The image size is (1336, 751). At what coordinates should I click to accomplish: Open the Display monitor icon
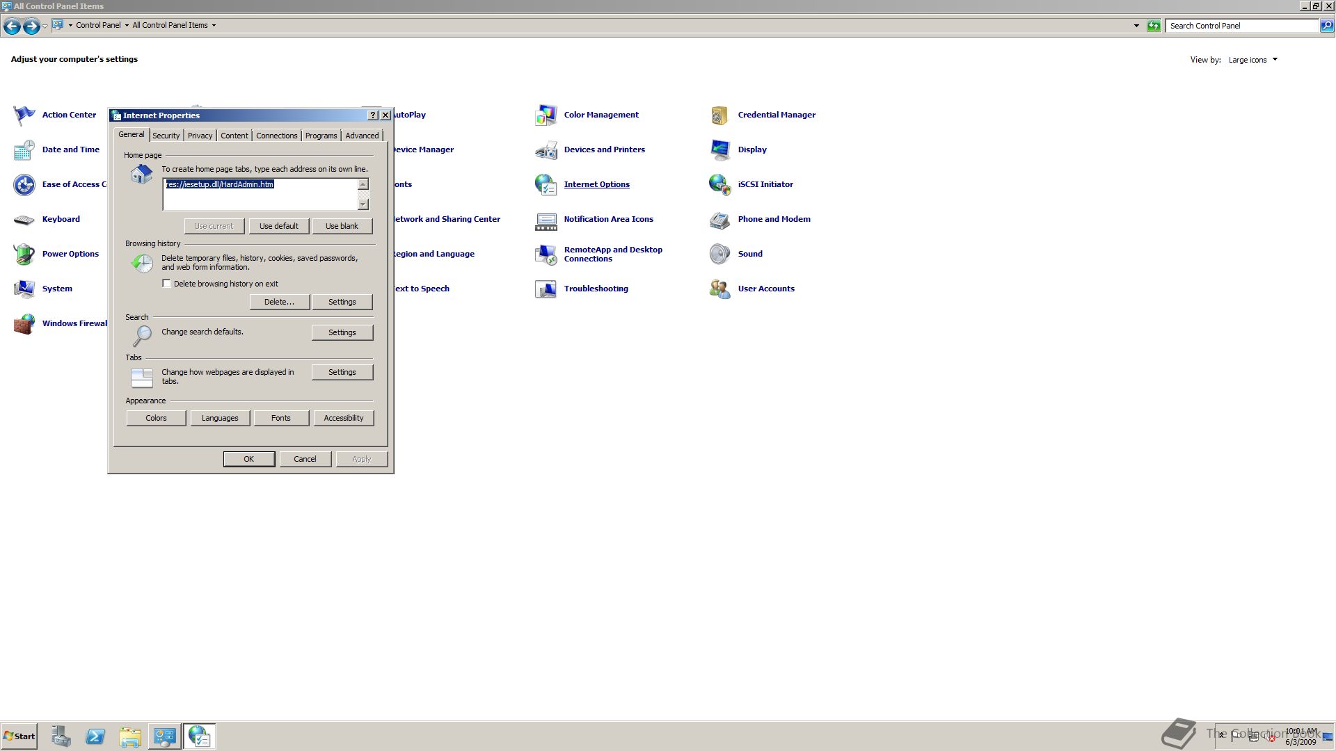720,150
